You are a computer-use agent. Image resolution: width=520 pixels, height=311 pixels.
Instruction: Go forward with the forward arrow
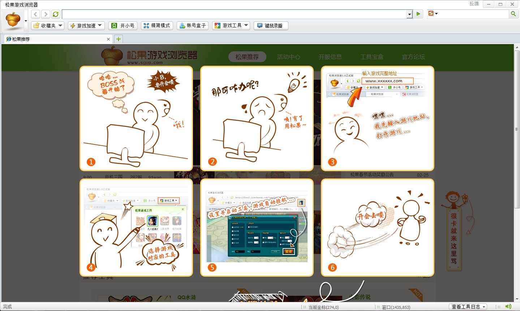[x=46, y=14]
